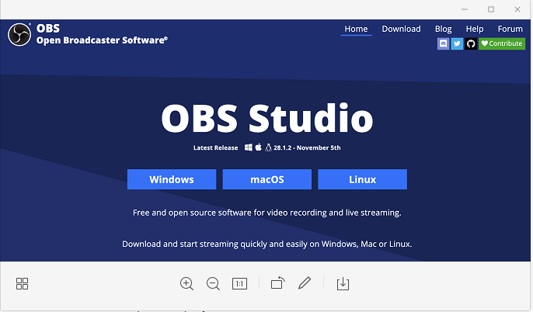Click the OBS logo icon
533x312 pixels.
pos(19,35)
